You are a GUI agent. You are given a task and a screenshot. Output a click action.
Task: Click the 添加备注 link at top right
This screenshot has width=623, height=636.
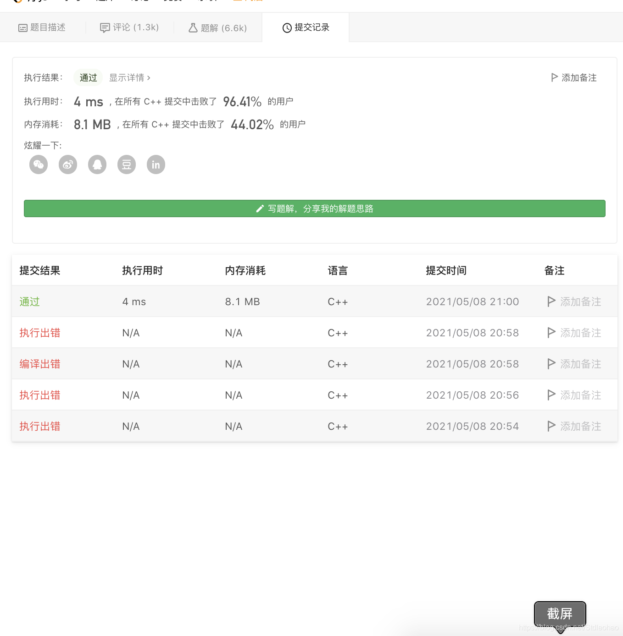click(x=578, y=77)
